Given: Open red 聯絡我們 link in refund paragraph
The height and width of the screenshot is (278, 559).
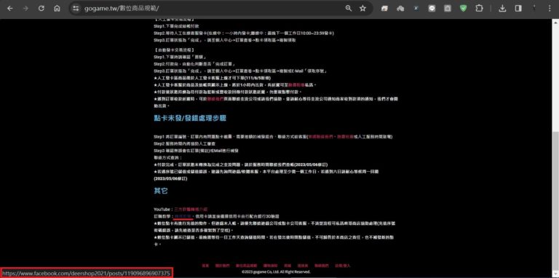Looking at the screenshot, I should coord(215,99).
